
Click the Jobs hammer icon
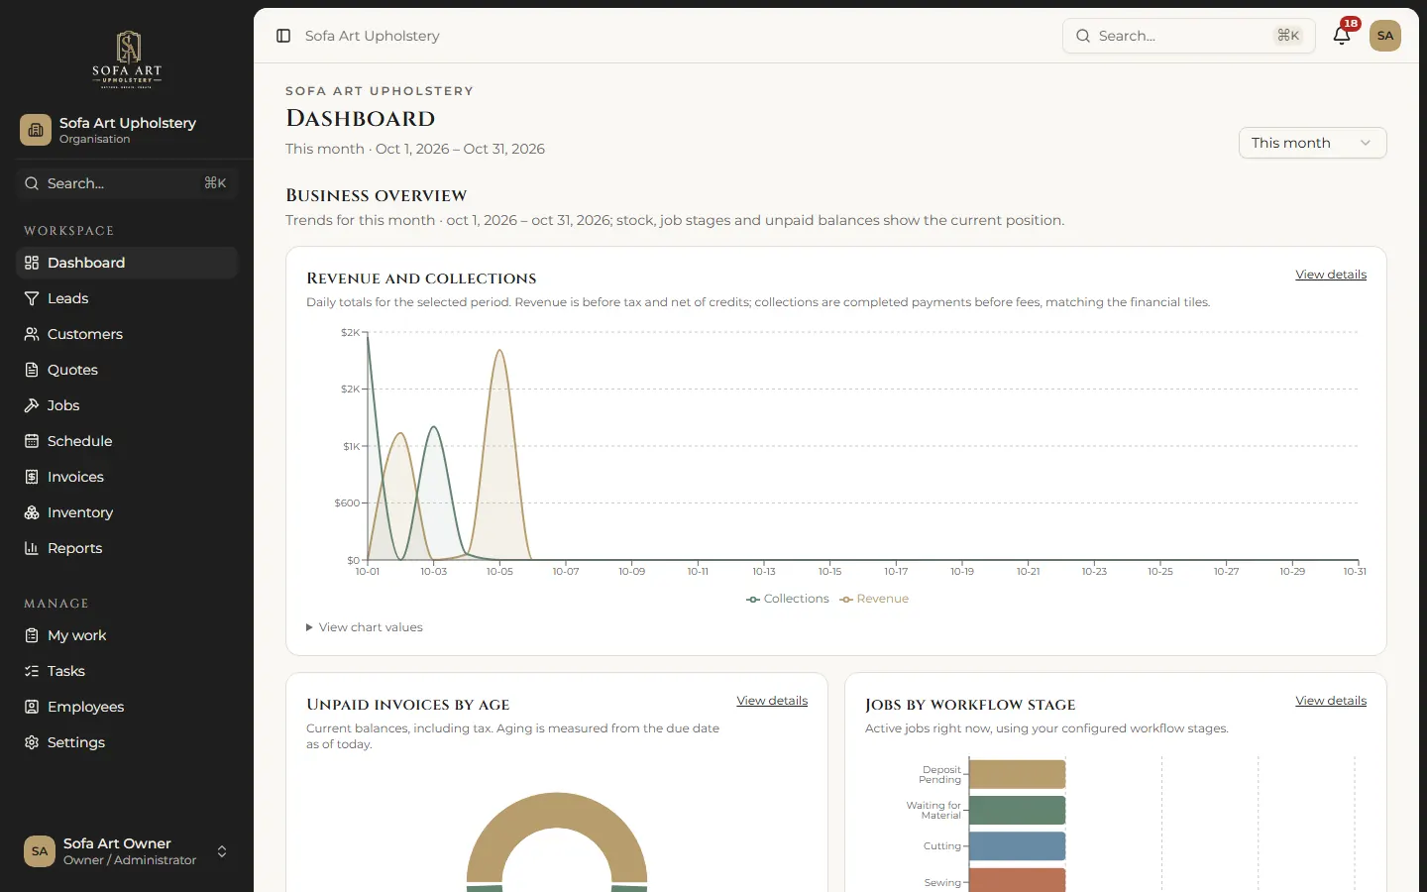coord(32,405)
